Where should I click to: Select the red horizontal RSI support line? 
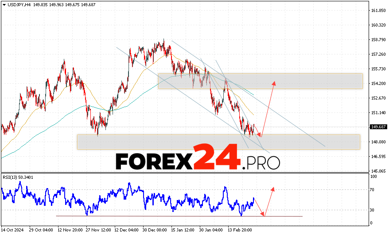coord(177,216)
